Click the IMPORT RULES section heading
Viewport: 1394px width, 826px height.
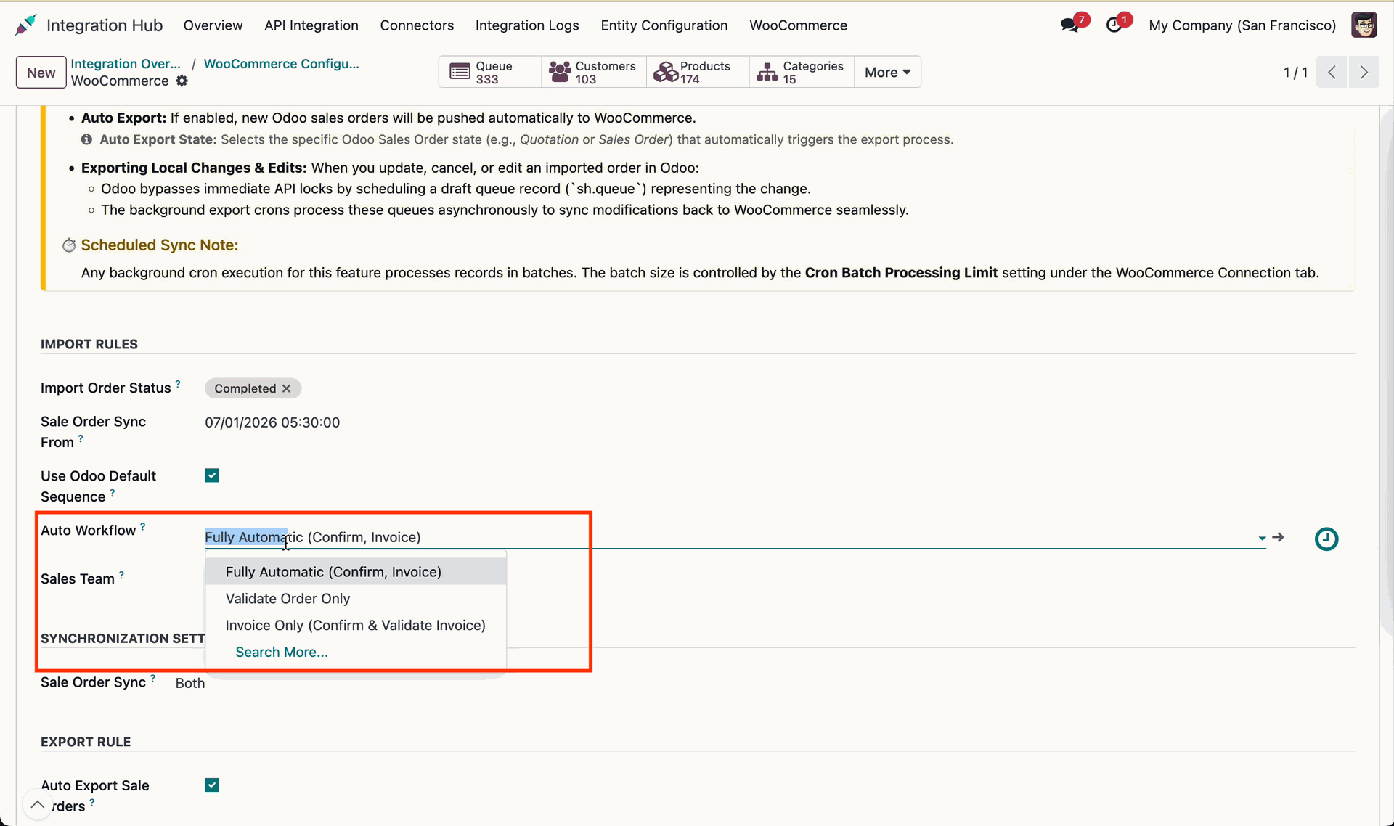[x=89, y=344]
